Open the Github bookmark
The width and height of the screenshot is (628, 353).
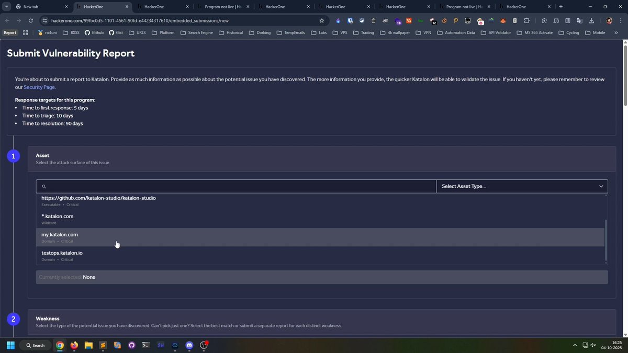pyautogui.click(x=94, y=32)
